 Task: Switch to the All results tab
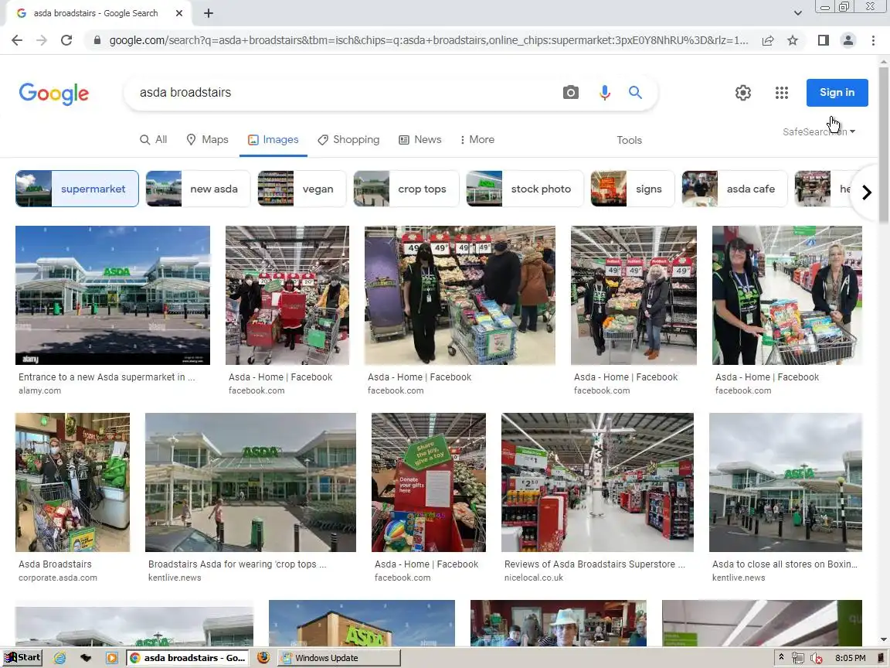click(x=153, y=140)
